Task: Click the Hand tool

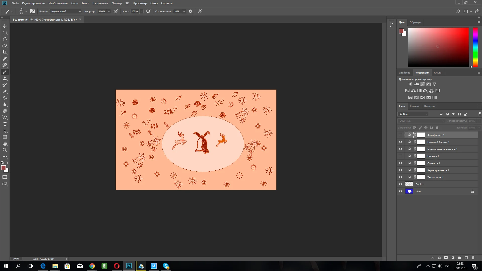Action: [5, 144]
